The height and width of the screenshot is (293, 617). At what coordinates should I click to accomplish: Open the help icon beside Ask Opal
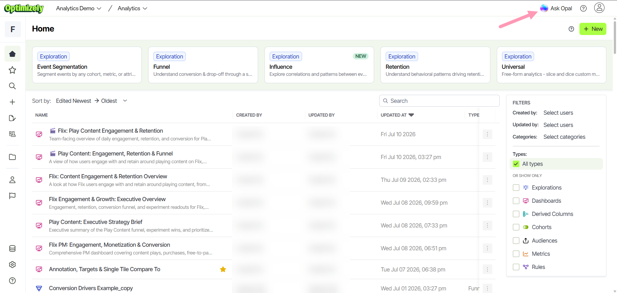pyautogui.click(x=584, y=8)
